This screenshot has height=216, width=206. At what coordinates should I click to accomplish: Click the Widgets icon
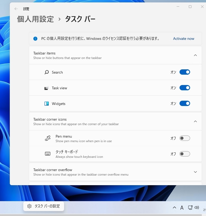pos(47,104)
